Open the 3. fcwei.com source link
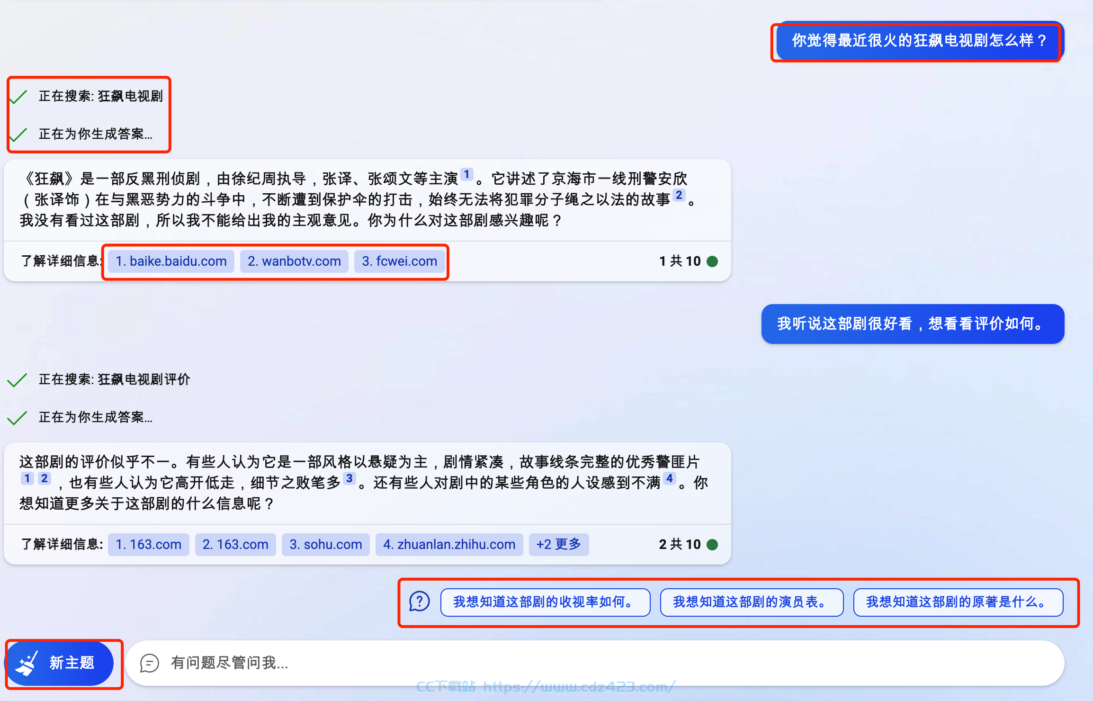 pyautogui.click(x=399, y=261)
